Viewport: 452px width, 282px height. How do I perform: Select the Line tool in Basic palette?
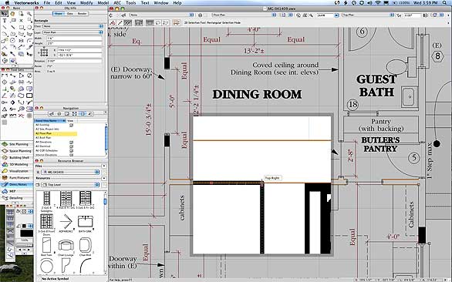[x=5, y=28]
